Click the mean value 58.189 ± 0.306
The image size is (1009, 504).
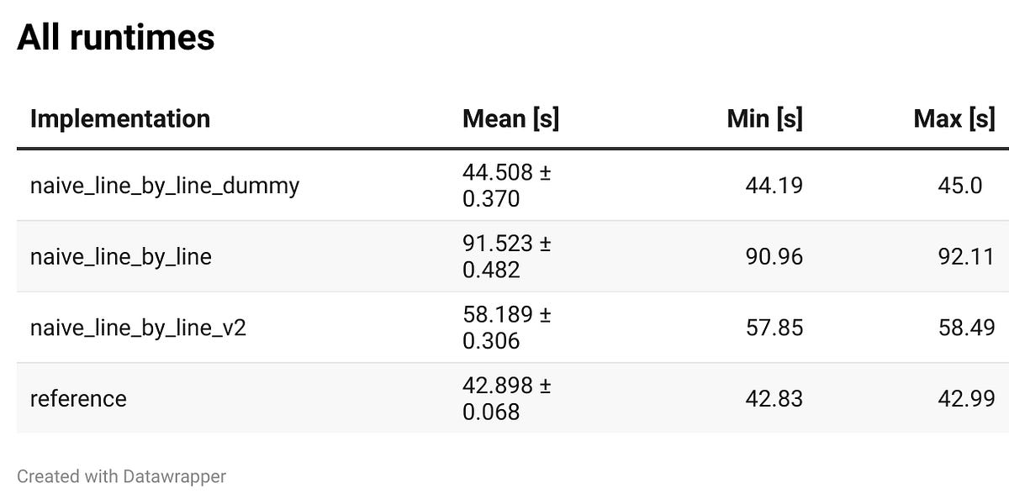click(506, 328)
